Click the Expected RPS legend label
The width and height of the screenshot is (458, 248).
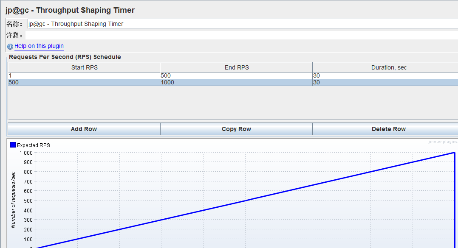coord(33,145)
